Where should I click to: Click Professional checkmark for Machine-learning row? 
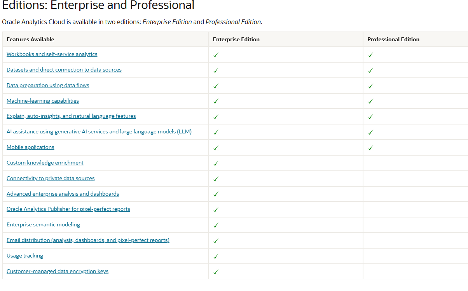click(x=370, y=101)
